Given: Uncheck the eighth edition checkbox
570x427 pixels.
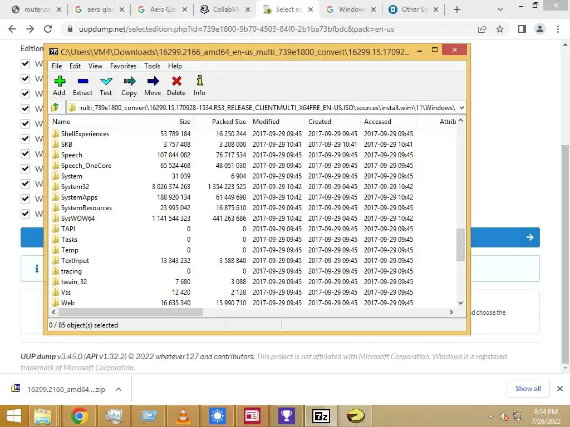Looking at the screenshot, I should [x=25, y=168].
